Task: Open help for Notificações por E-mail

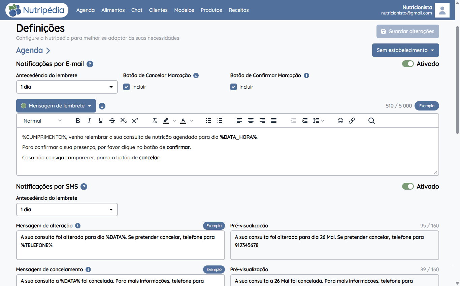Action: pyautogui.click(x=90, y=64)
